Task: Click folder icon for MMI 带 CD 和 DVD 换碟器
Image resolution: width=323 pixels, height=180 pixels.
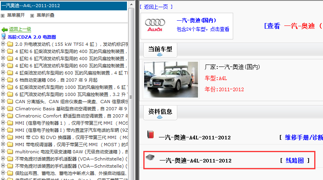Action: 10,137
